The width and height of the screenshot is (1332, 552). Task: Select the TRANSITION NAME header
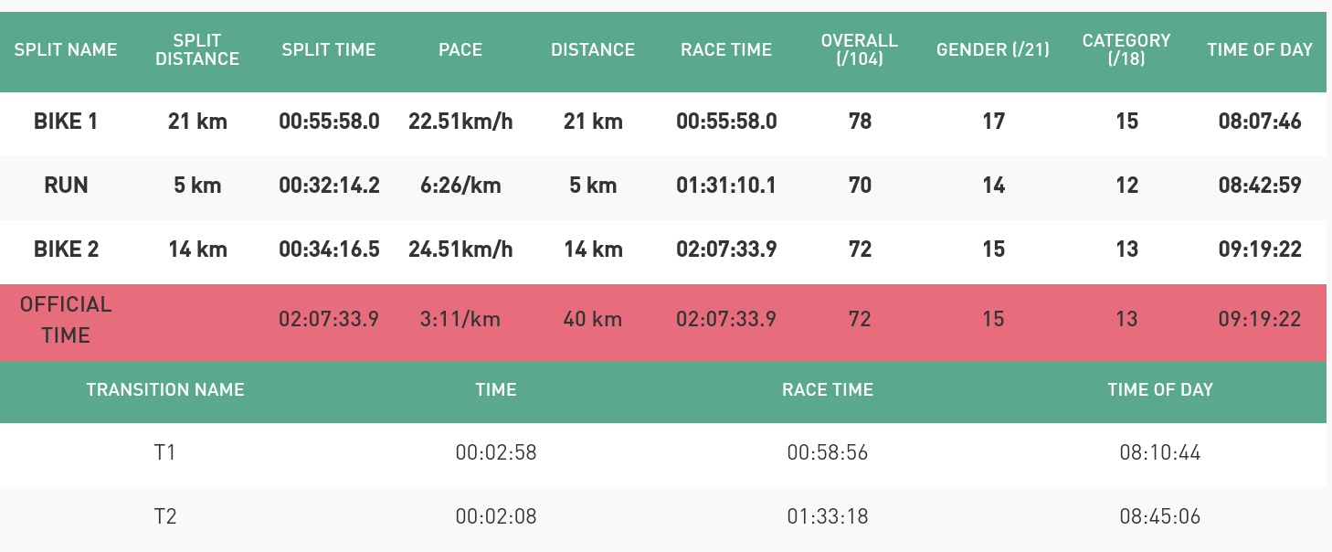coord(165,389)
